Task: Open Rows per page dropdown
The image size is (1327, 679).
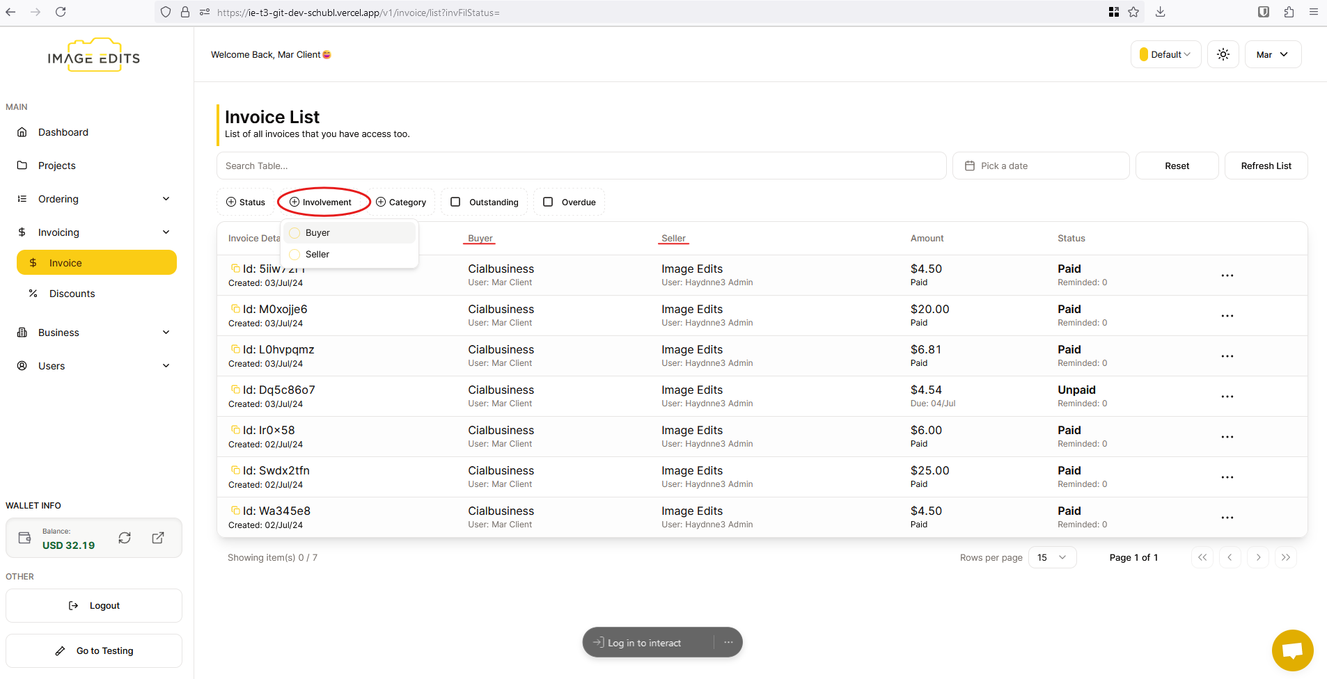Action: click(1051, 557)
